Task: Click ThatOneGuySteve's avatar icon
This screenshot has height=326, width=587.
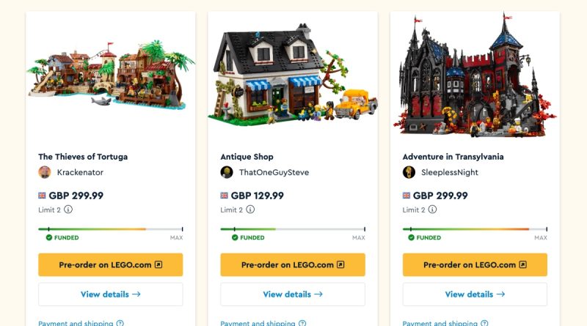Action: click(227, 172)
